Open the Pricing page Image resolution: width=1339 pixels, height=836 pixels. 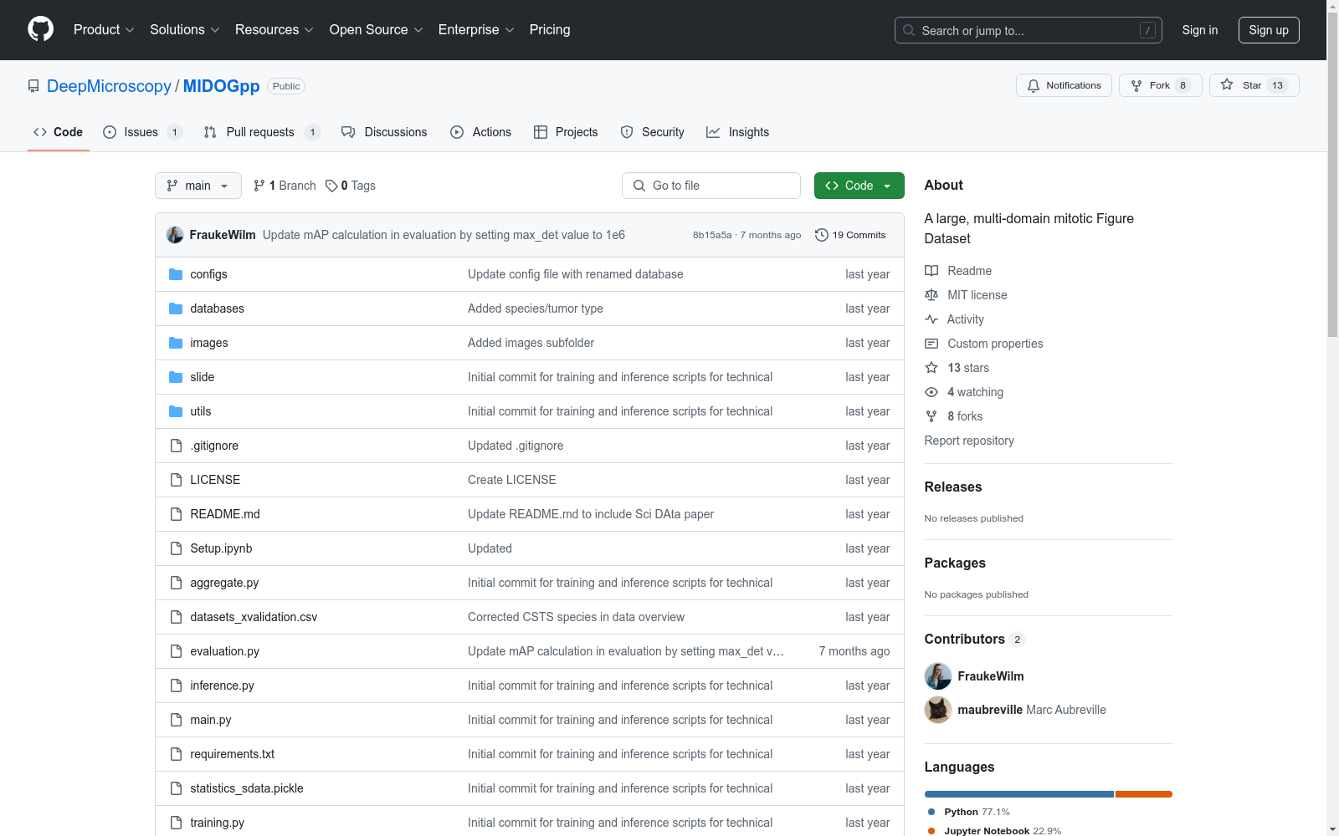point(550,30)
